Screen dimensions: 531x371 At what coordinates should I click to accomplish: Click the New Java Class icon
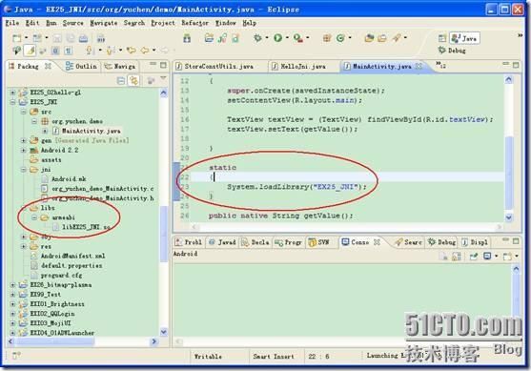coord(340,38)
